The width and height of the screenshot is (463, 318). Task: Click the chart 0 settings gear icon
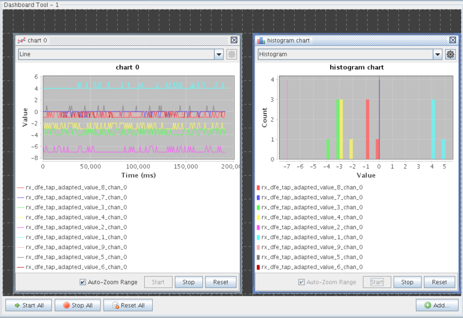(231, 54)
